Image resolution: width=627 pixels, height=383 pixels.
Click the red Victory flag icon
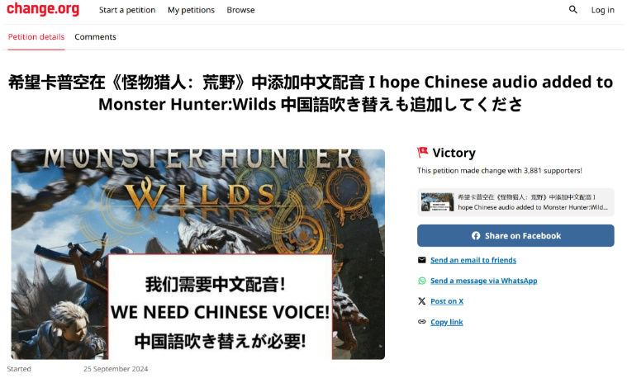coord(422,152)
